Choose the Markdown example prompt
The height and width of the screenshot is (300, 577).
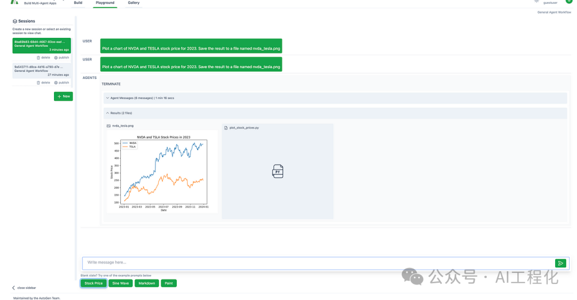146,283
